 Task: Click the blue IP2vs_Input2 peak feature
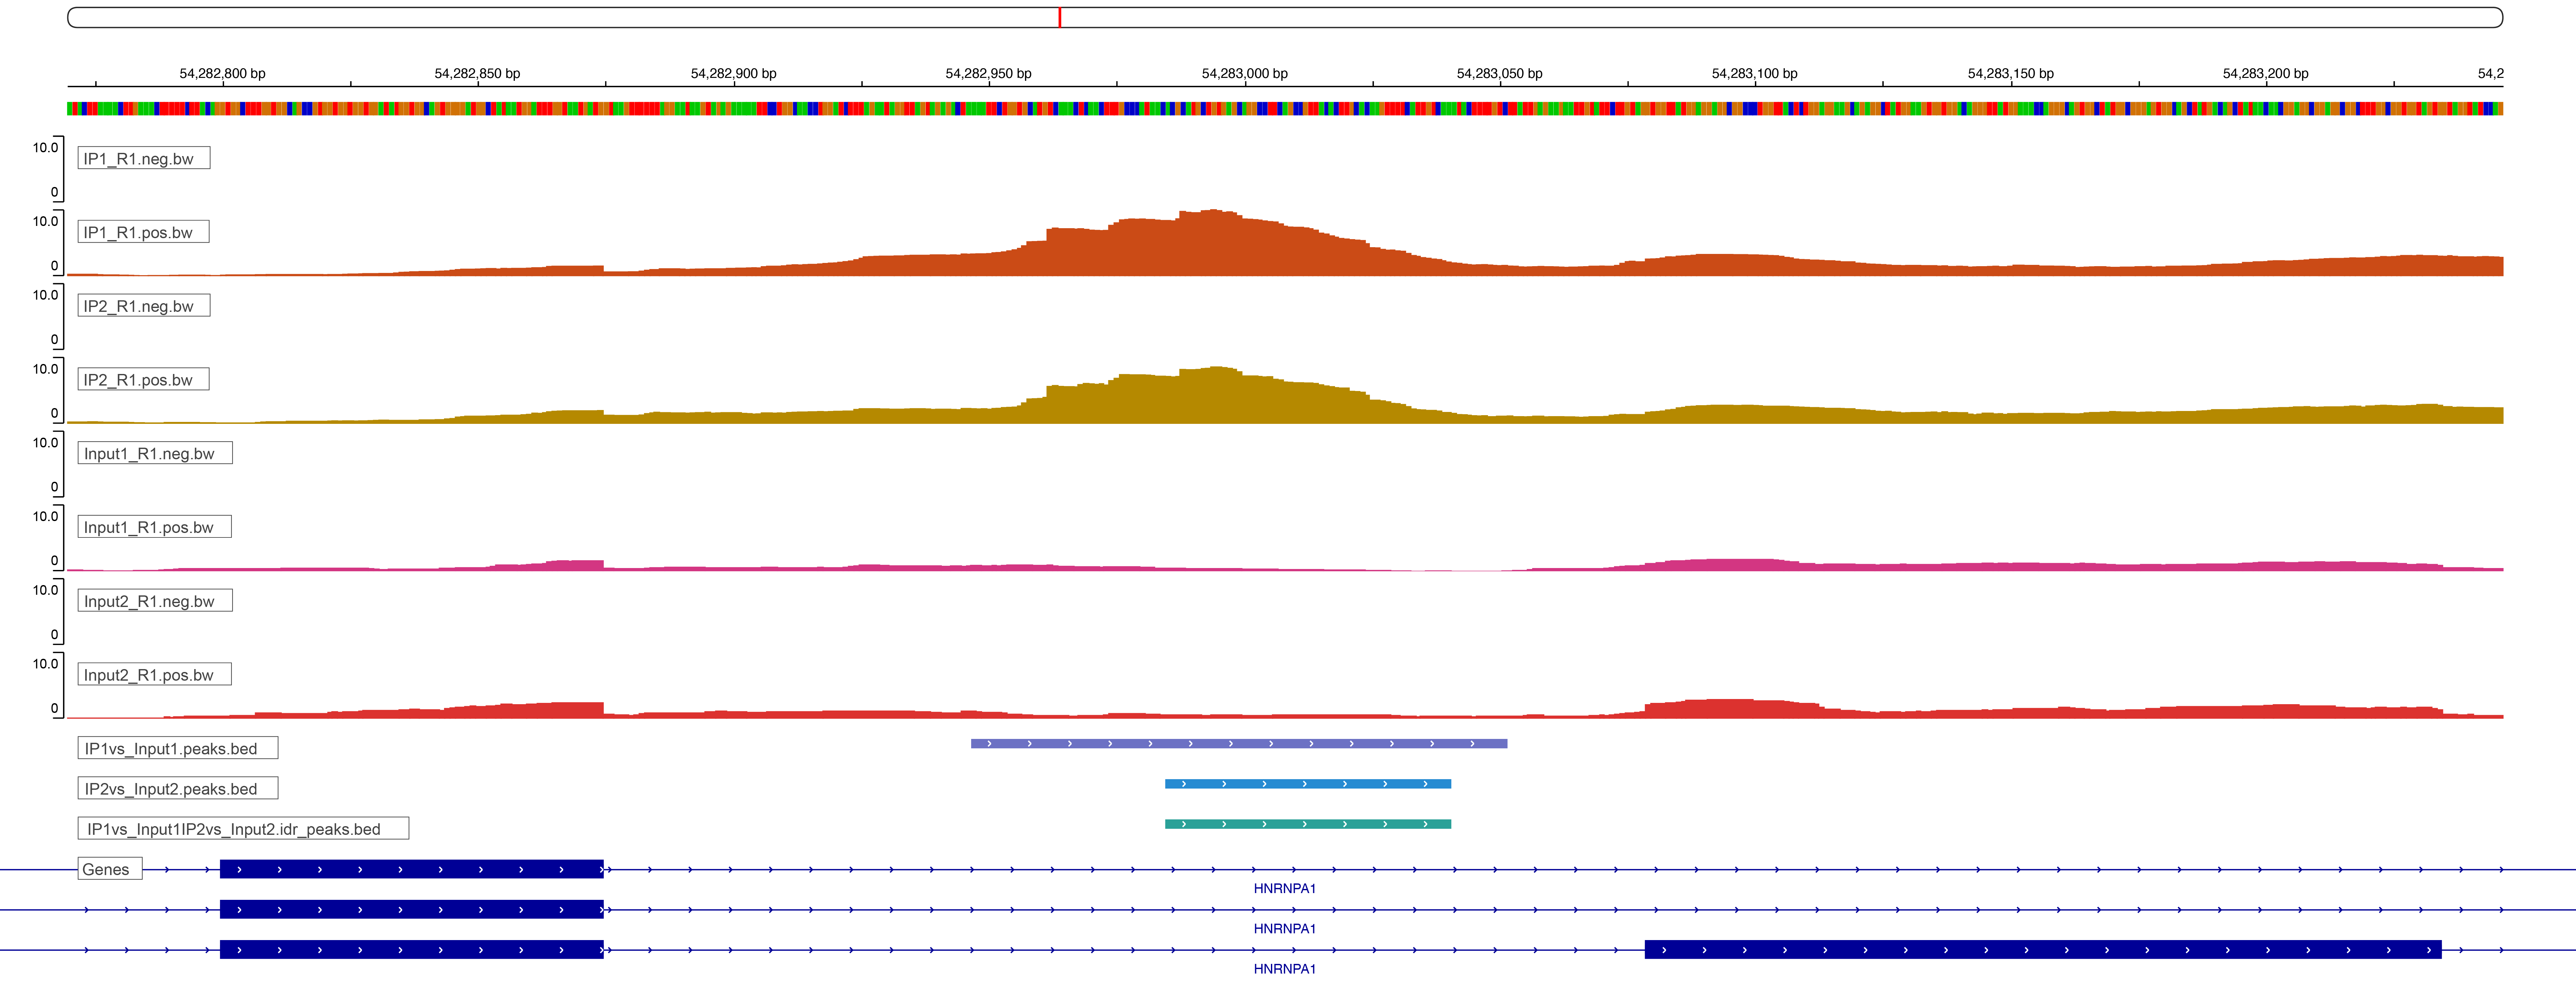[x=1308, y=784]
